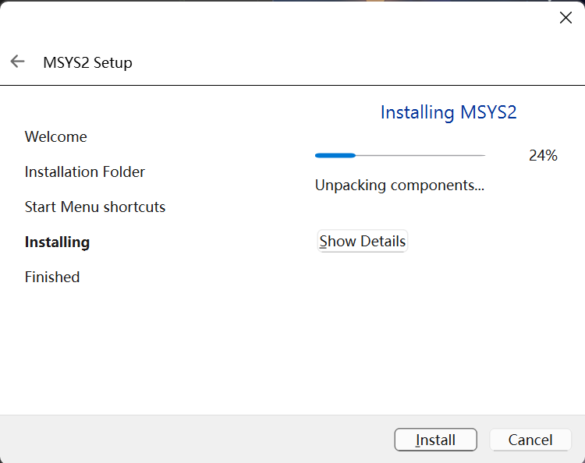Screen dimensions: 585x463
Task: Select the bold Installing step
Action: click(x=57, y=242)
